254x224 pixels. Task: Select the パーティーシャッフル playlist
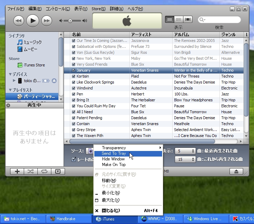point(32,96)
